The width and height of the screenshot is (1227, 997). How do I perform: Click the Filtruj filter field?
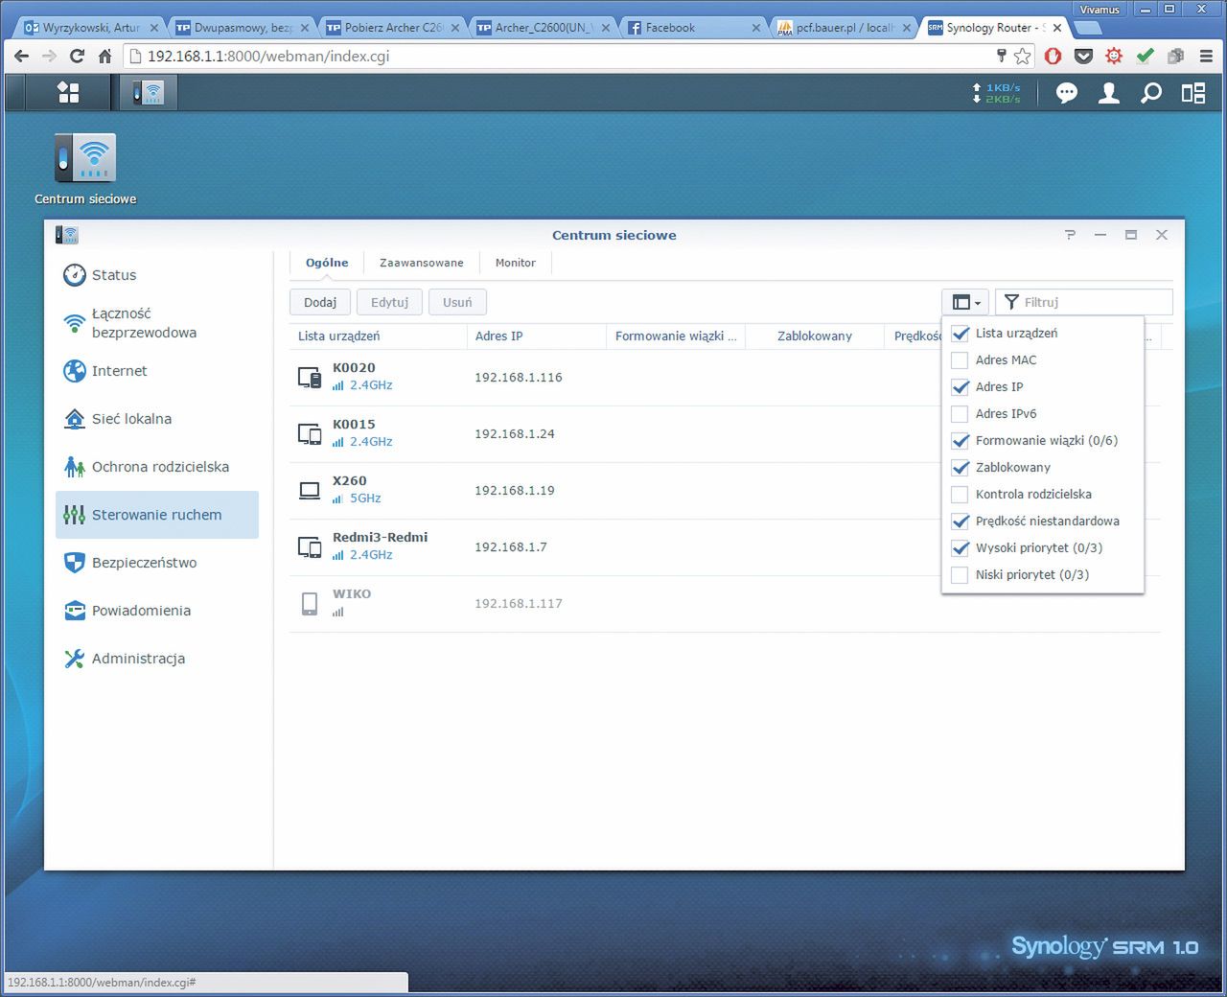(x=1084, y=302)
